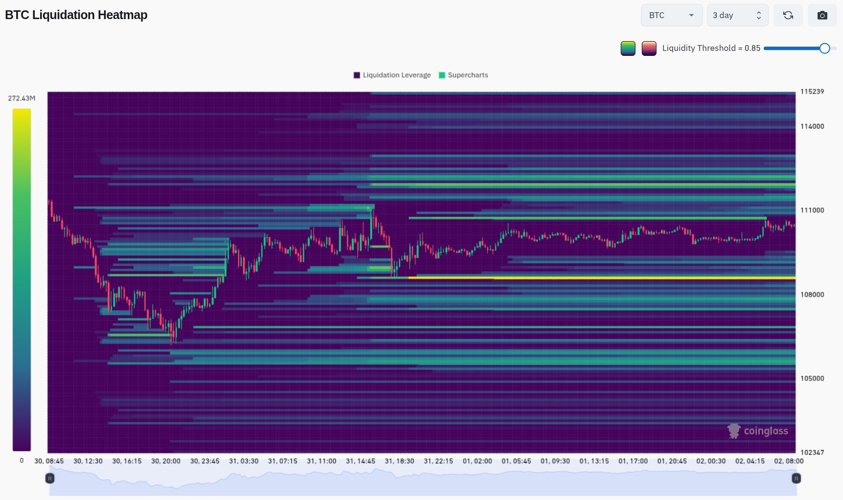
Task: Click the left handle of the range navigator
Action: pyautogui.click(x=50, y=478)
